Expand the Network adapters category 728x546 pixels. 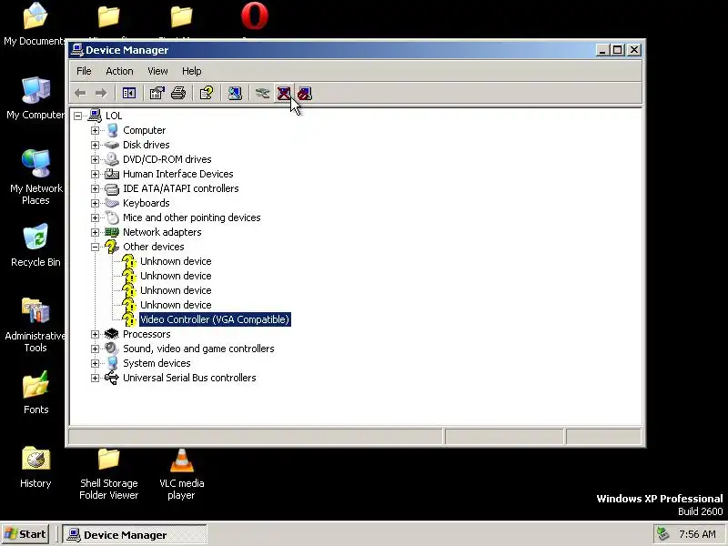point(95,232)
